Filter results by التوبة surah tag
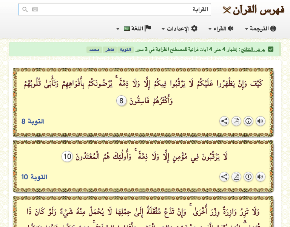This screenshot has width=290, height=227. 125,50
